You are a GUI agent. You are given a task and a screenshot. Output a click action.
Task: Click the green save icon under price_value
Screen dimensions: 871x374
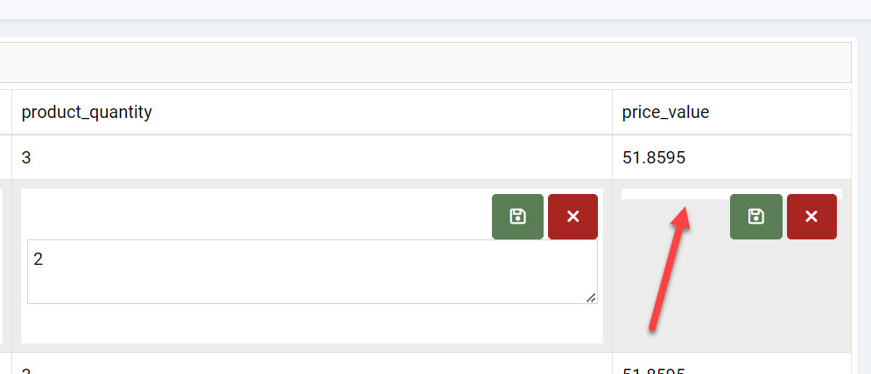click(x=755, y=217)
